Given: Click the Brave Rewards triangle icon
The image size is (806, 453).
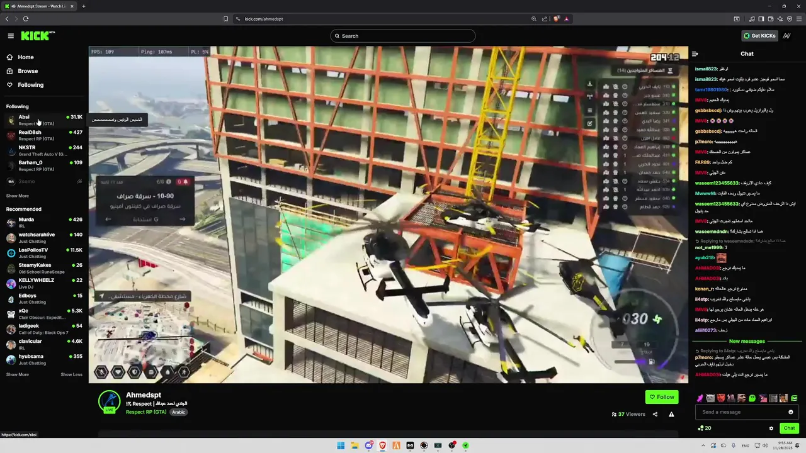Looking at the screenshot, I should coord(567,19).
